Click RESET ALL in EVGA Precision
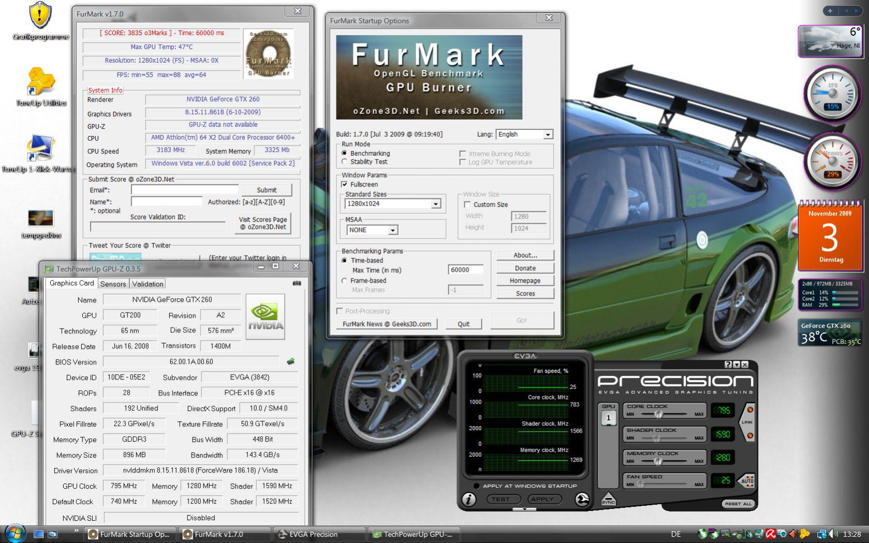Screen dimensions: 869x543 click(738, 504)
